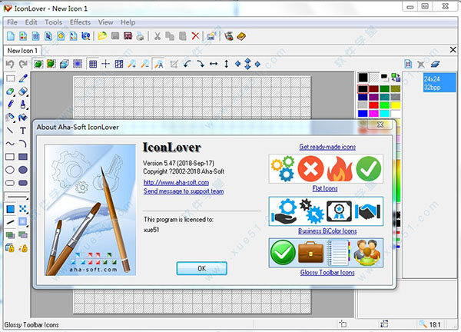Toggle the pixel grid icon
This screenshot has height=332, width=461.
[93, 64]
